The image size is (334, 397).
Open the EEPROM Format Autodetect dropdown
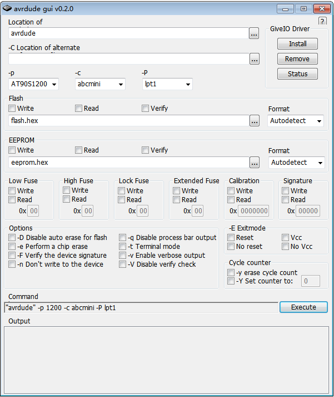[296, 163]
